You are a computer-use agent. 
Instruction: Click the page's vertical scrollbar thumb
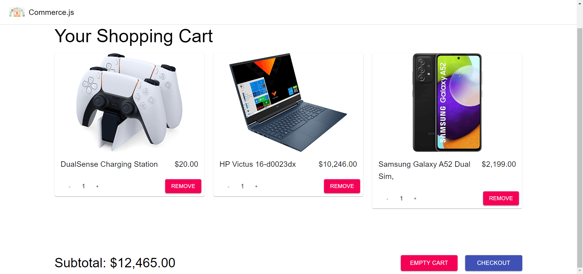click(580, 147)
